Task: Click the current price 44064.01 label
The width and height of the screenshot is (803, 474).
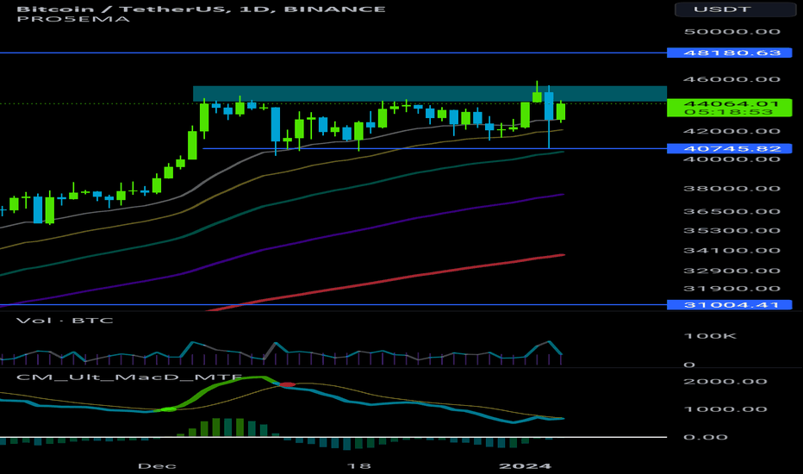Action: click(731, 103)
